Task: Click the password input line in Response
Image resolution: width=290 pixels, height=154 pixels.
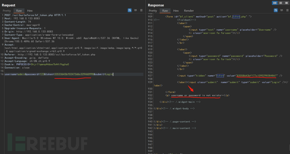Action: pyautogui.click(x=235, y=56)
